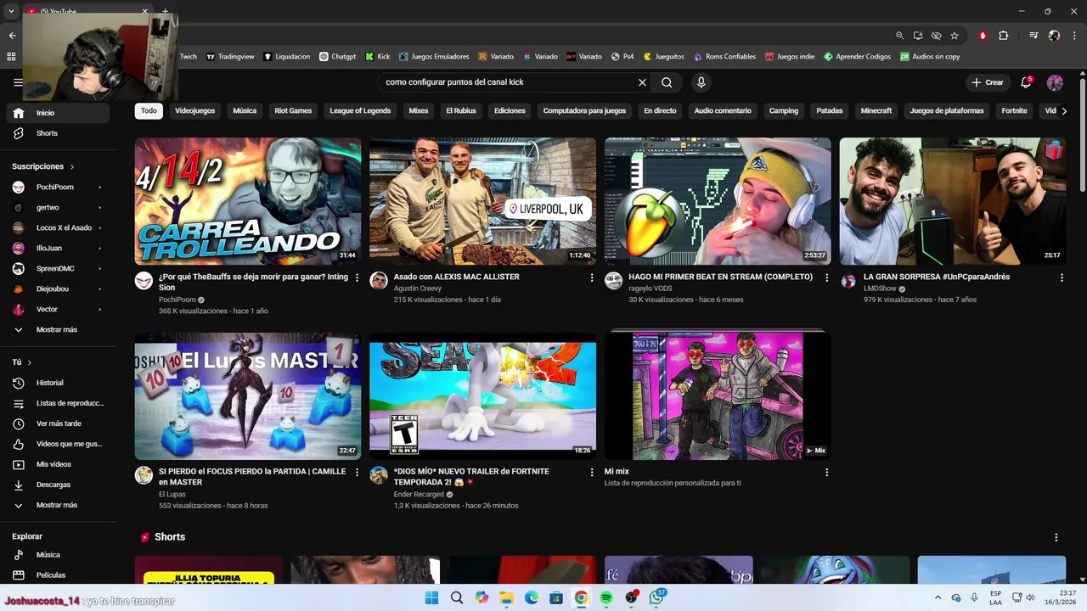Expand Mostrar más under Tú
Viewport: 1087px width, 611px height.
58,505
